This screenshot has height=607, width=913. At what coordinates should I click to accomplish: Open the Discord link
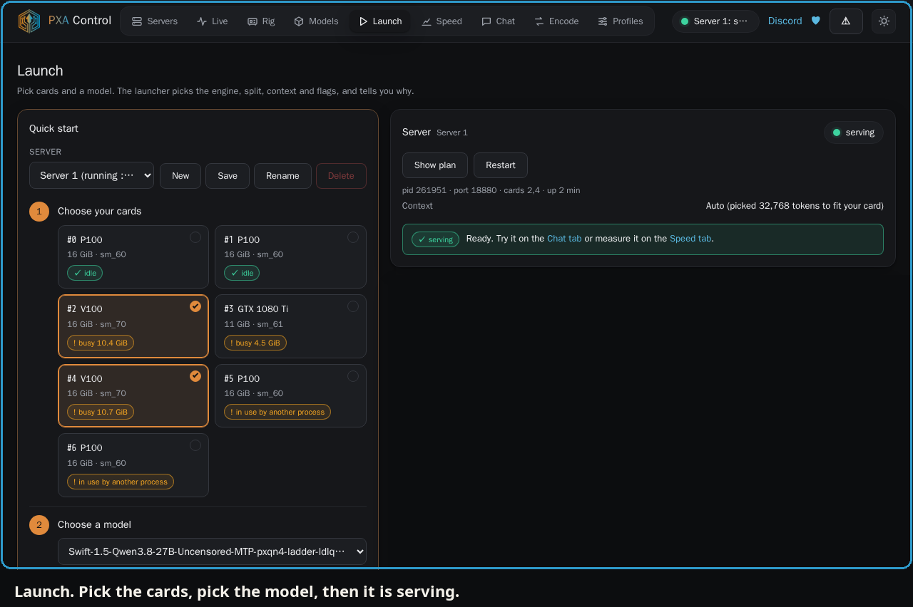785,21
